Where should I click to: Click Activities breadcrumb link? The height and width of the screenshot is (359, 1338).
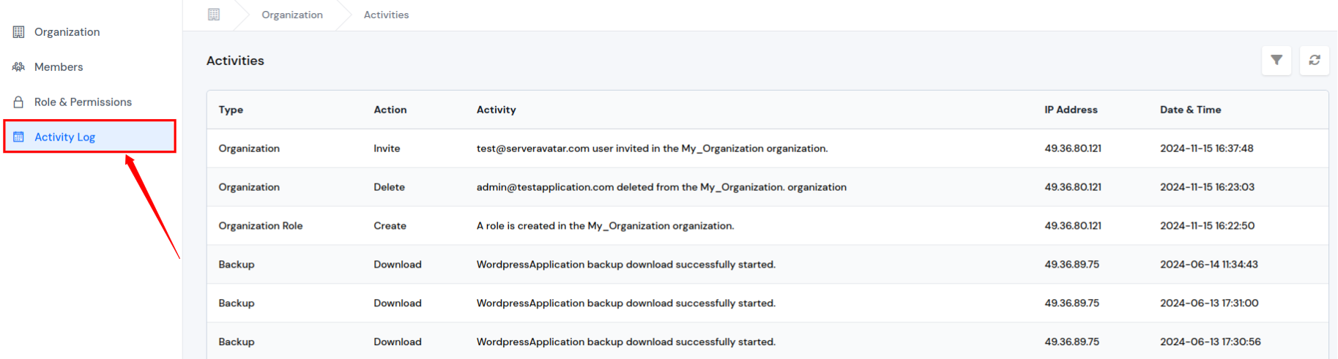tap(386, 15)
